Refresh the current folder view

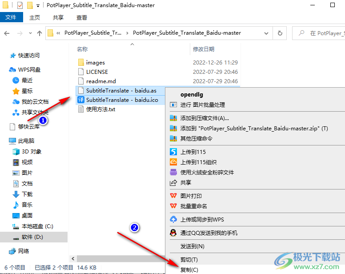pyautogui.click(x=280, y=33)
